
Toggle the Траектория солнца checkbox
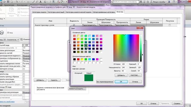pyautogui.click(x=24, y=69)
